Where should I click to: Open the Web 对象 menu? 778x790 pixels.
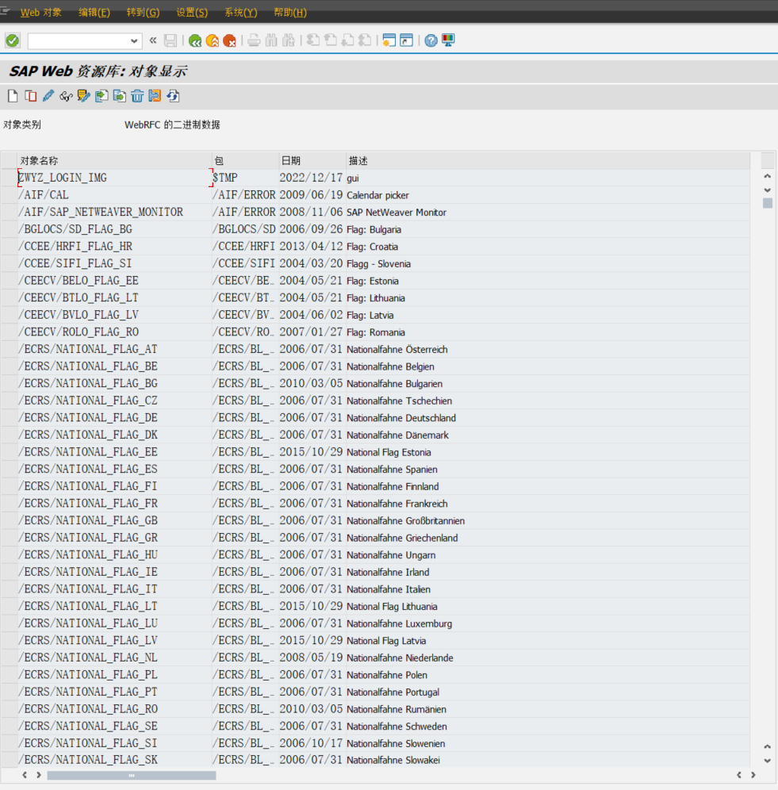[40, 13]
